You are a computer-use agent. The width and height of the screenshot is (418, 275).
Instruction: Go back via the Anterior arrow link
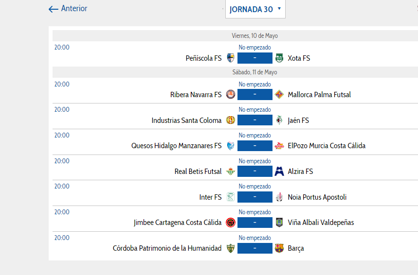tap(68, 9)
